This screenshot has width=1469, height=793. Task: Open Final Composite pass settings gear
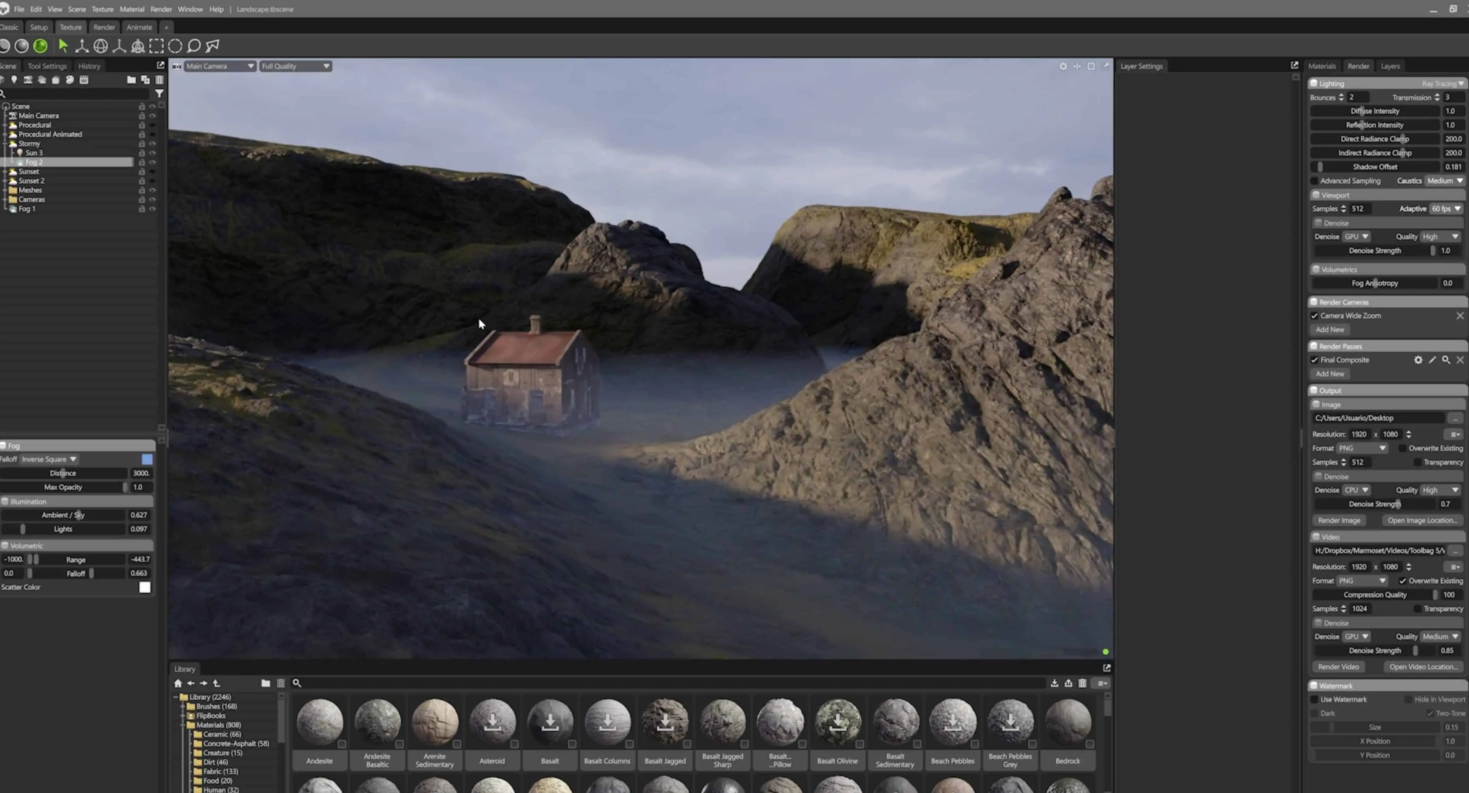coord(1418,360)
